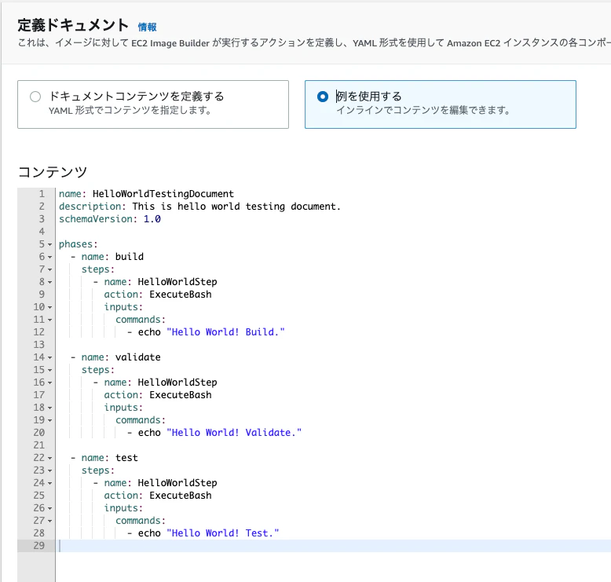Image resolution: width=611 pixels, height=582 pixels.
Task: Collapse fold arrow on line 16
Action: pos(50,383)
